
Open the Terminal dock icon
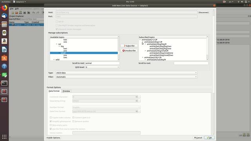tap(4, 83)
